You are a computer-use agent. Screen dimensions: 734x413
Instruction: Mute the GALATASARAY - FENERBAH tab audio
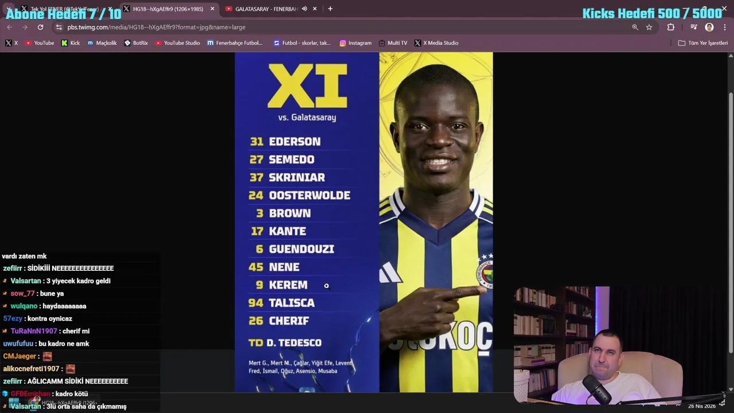point(304,9)
